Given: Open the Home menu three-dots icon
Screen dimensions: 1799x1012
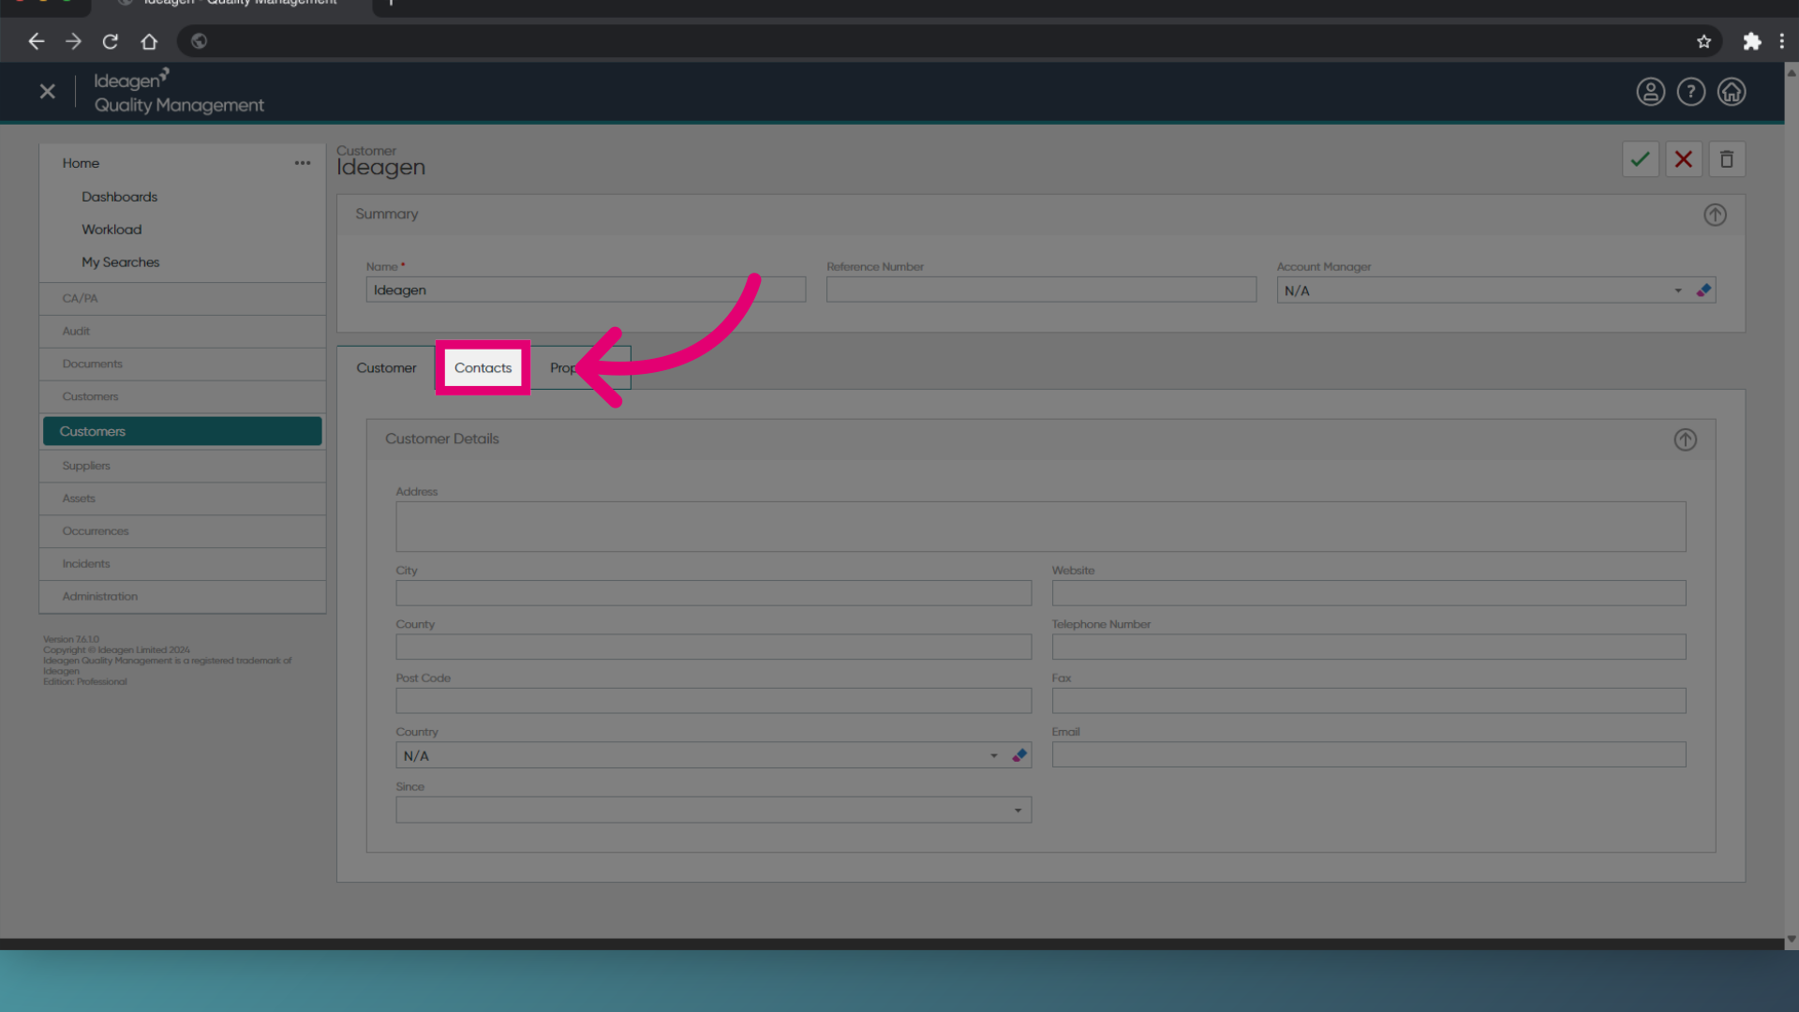Looking at the screenshot, I should pos(302,163).
